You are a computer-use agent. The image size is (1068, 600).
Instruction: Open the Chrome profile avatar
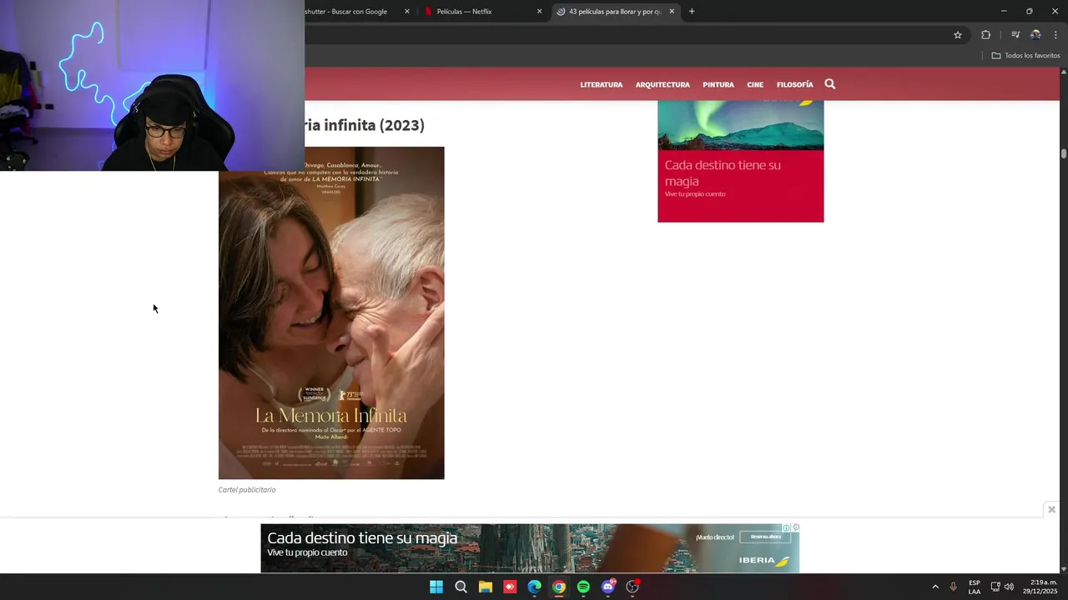click(x=1035, y=35)
